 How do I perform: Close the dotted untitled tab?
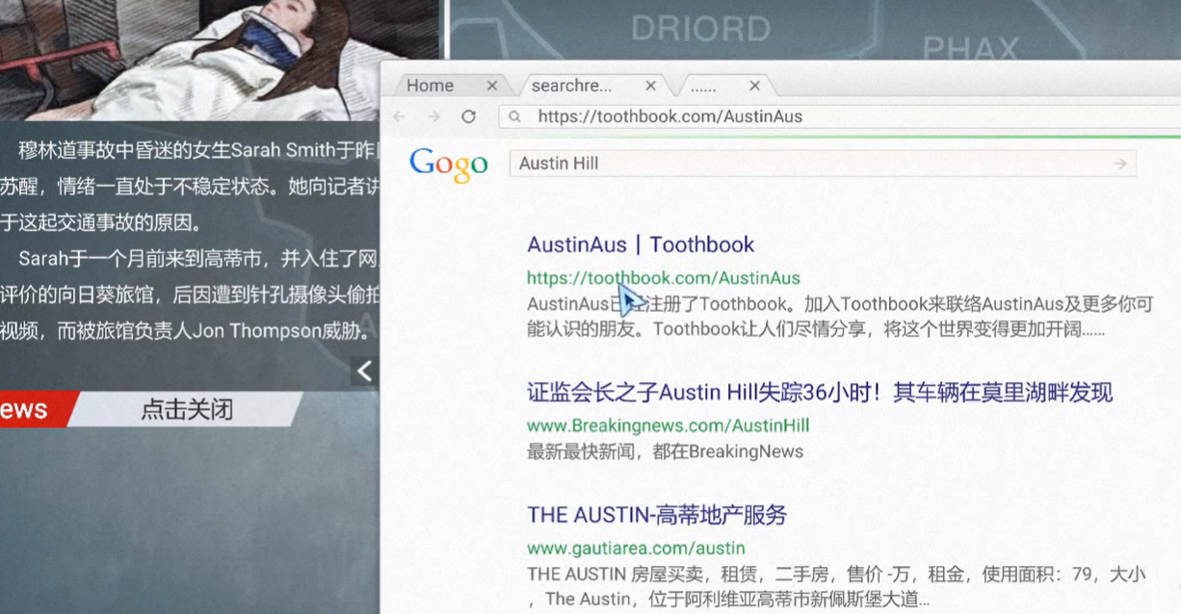(754, 86)
